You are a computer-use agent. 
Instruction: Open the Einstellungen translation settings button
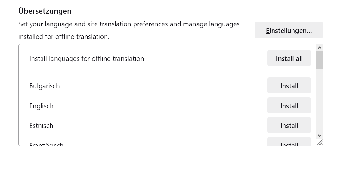click(x=289, y=30)
